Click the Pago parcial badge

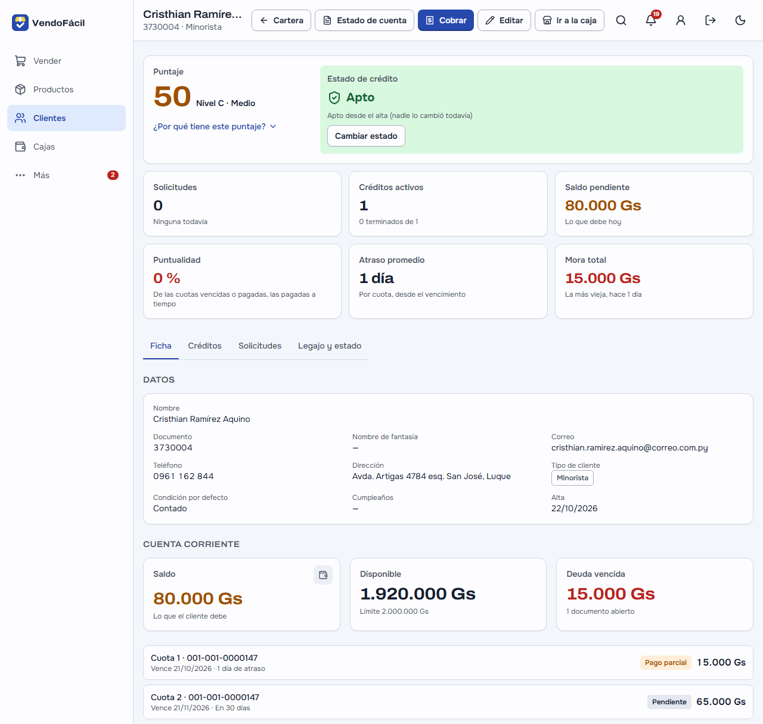coord(665,663)
